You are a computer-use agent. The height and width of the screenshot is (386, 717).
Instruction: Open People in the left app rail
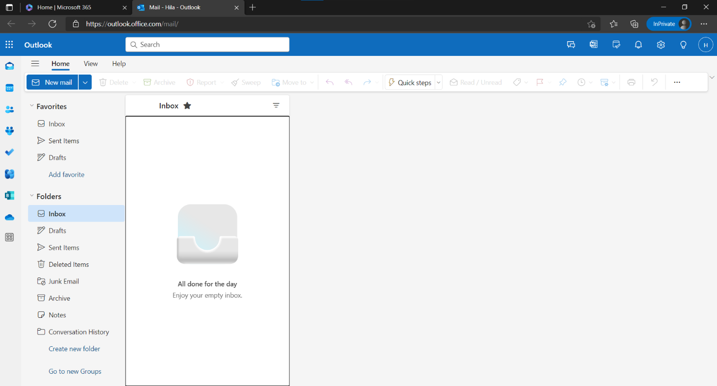(x=9, y=109)
